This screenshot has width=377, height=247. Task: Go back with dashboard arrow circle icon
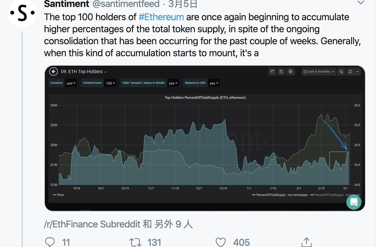(53, 71)
